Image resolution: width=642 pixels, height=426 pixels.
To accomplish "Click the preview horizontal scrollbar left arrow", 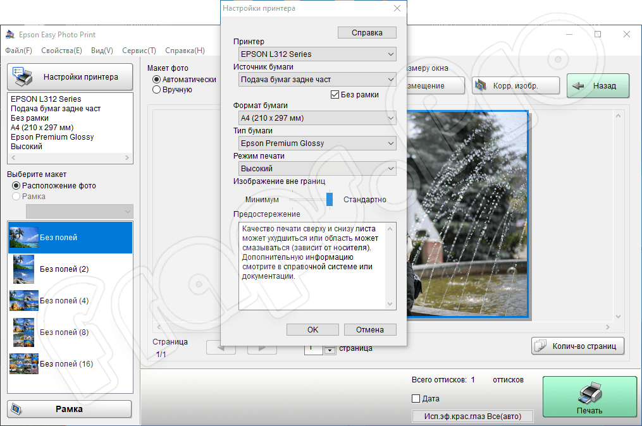I will (x=159, y=327).
